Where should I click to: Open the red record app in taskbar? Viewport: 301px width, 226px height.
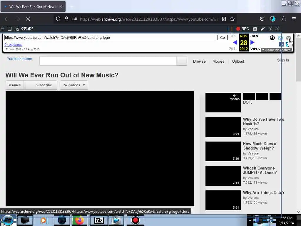tap(135, 220)
